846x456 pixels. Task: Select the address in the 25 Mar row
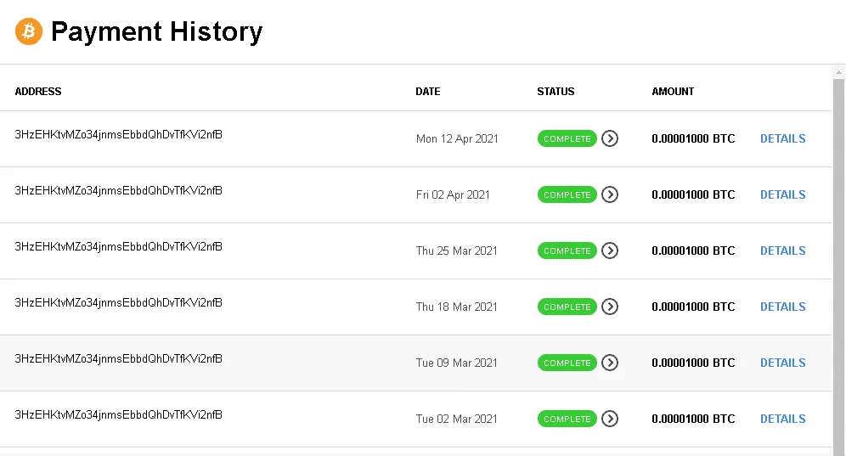[x=119, y=246]
